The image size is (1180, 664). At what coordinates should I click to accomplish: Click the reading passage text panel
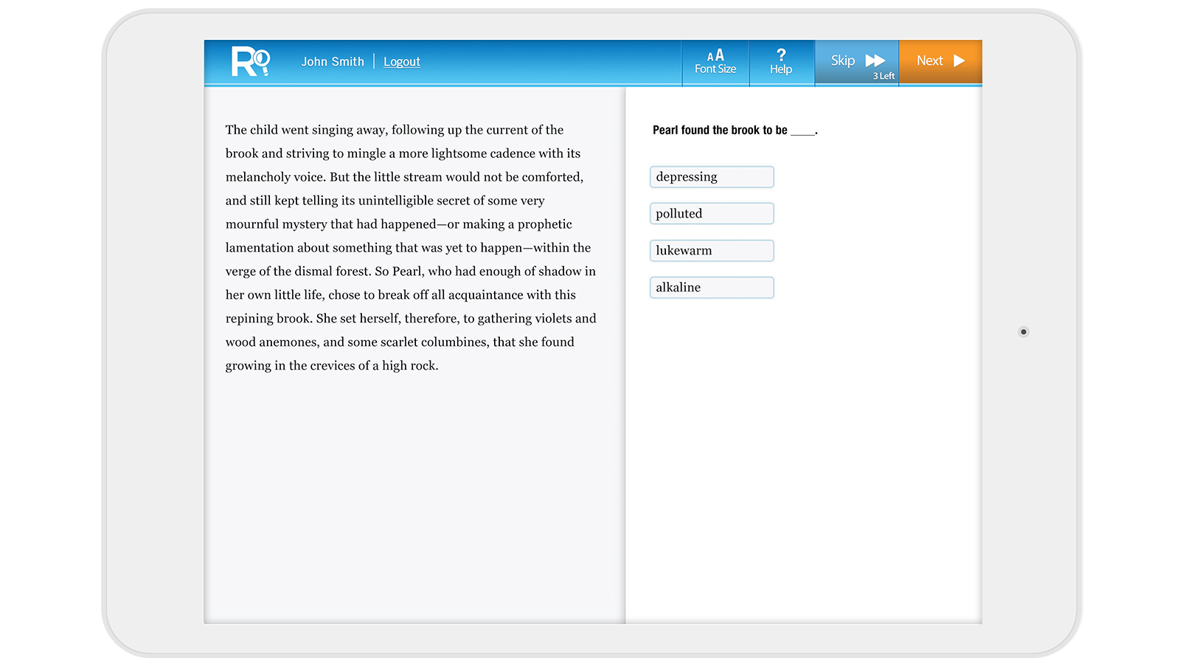click(x=411, y=247)
